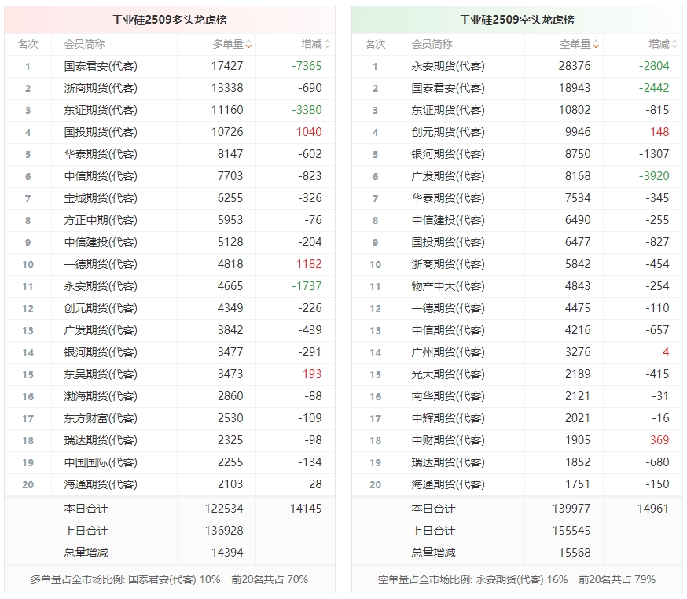Click long-side total change -14145
Image resolution: width=687 pixels, height=599 pixels.
coord(303,509)
